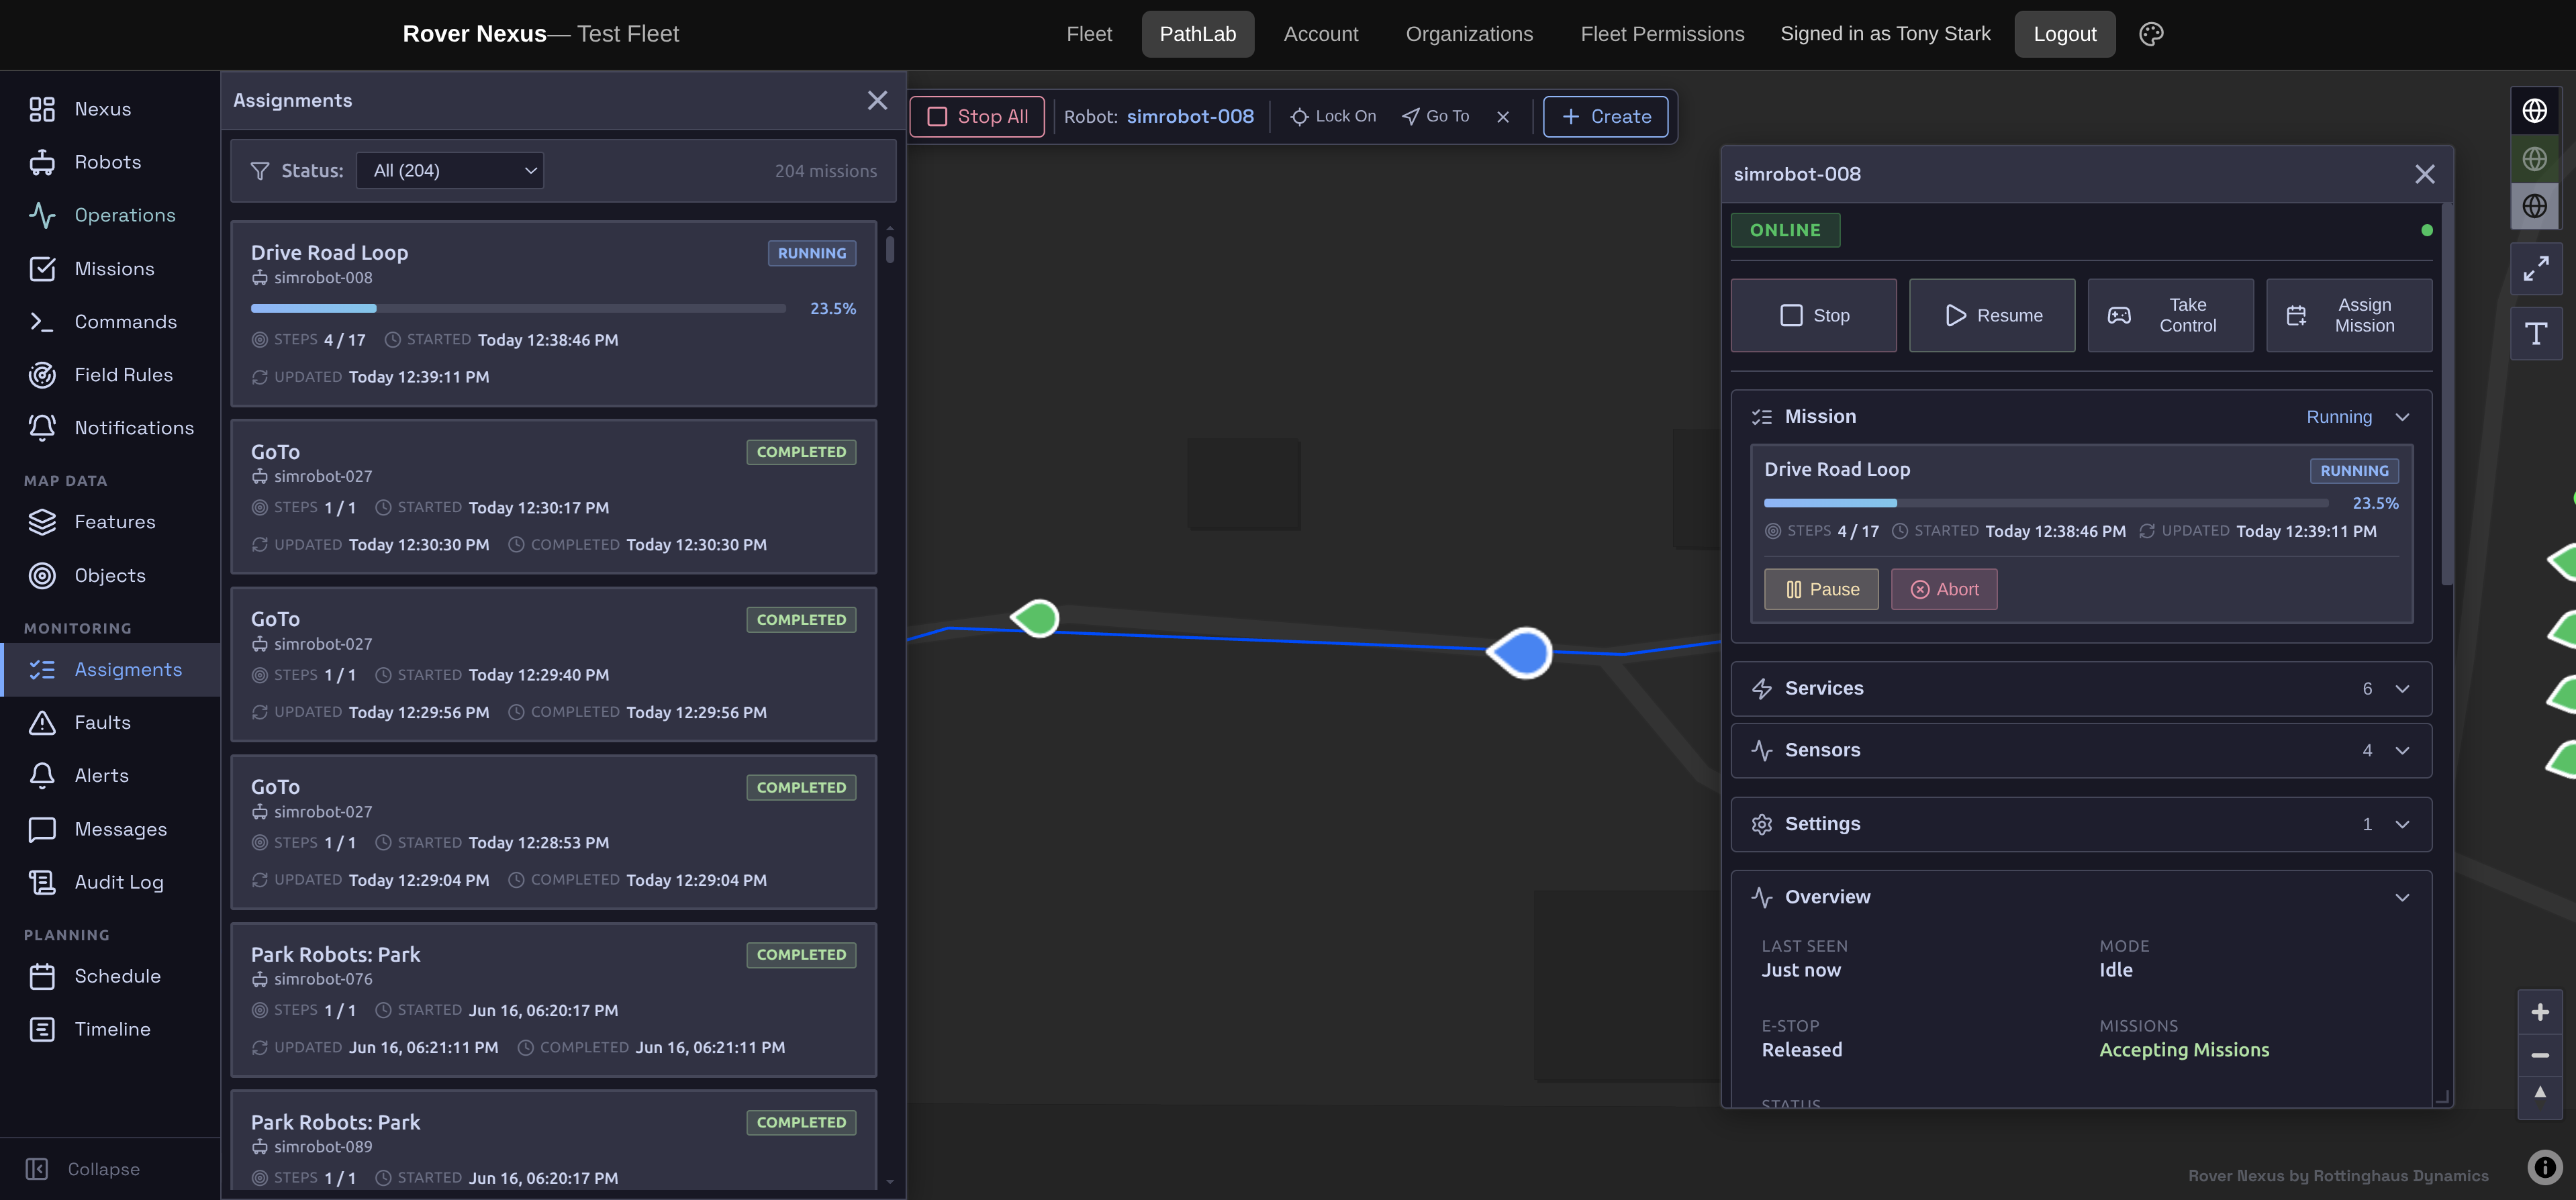Click the Assignments list scrollbar thumb
This screenshot has height=1200, width=2576.
pyautogui.click(x=890, y=249)
